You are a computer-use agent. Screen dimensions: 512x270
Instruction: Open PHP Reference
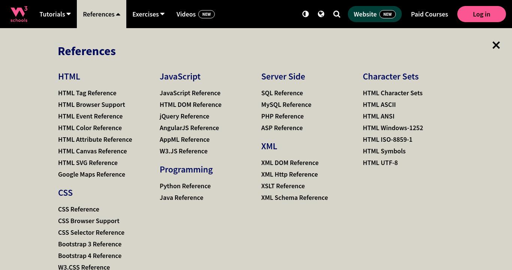point(282,116)
